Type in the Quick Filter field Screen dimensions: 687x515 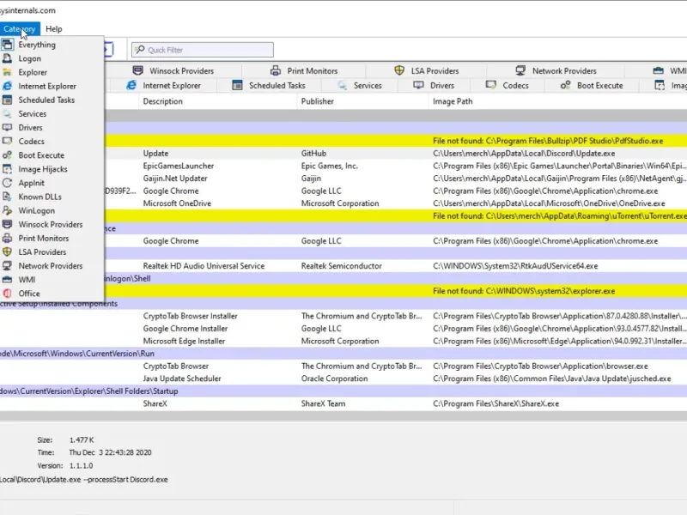click(206, 50)
